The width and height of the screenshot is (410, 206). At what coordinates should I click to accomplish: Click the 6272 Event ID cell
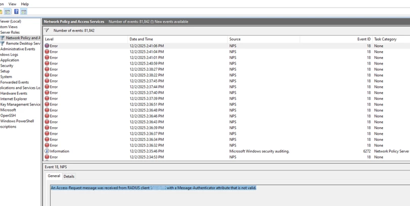[367, 151]
